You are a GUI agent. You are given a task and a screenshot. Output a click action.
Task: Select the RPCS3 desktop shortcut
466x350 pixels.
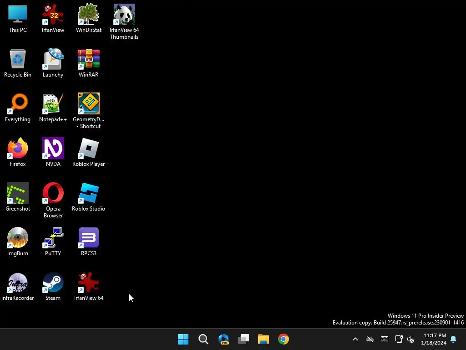click(89, 242)
